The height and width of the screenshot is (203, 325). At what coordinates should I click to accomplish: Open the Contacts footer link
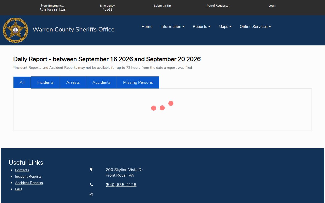tap(22, 170)
